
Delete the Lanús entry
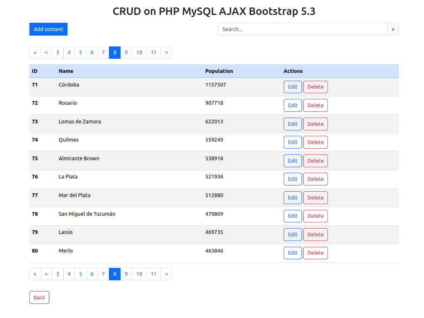pyautogui.click(x=315, y=234)
